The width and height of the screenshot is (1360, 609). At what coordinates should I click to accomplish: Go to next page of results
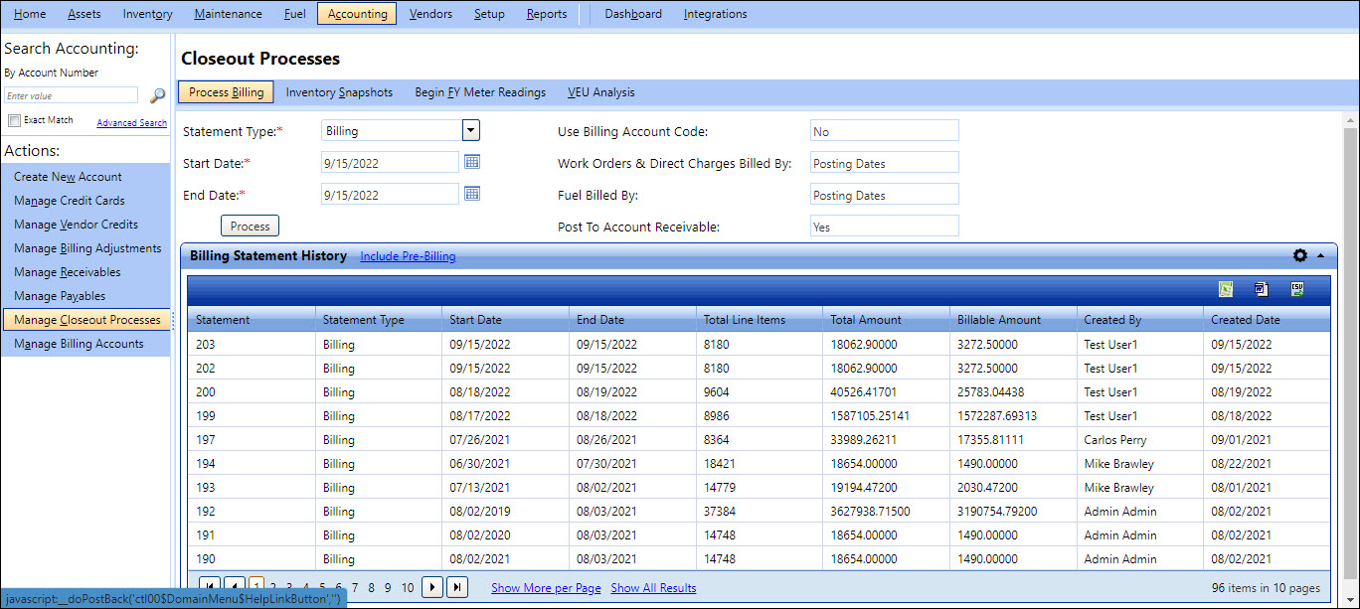click(x=432, y=587)
